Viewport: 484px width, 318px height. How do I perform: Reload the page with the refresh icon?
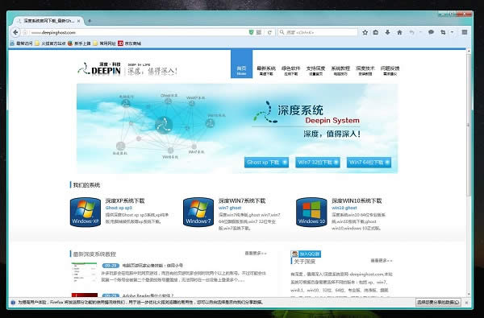pos(269,32)
